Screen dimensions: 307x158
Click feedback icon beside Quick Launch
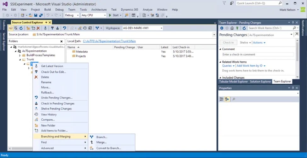(x=232, y=3)
